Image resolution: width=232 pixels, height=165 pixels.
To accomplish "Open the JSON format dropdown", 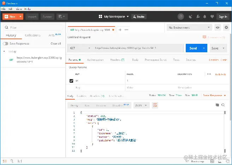I will point(141,105).
